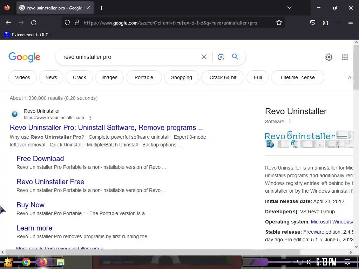This screenshot has width=359, height=269.
Task: Open knowledge panel Software options menu
Action: pos(290,121)
